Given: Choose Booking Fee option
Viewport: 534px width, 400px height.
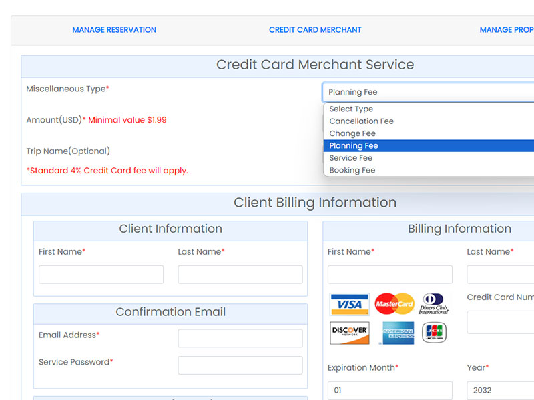Looking at the screenshot, I should 352,170.
